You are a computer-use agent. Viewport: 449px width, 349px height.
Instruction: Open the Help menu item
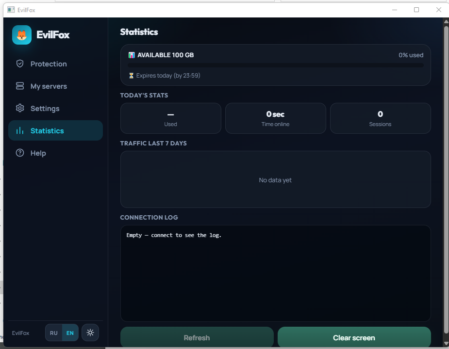(55, 153)
